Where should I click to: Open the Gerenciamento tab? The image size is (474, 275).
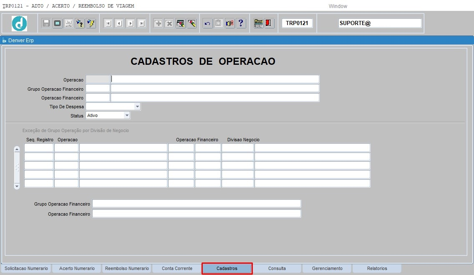[x=327, y=268]
